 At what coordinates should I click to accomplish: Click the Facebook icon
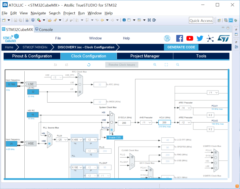tap(179, 38)
